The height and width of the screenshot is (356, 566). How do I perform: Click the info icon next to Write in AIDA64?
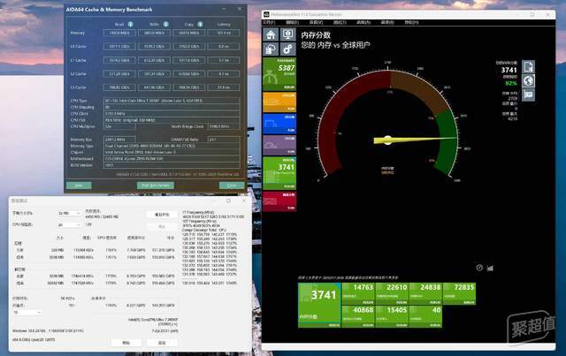pyautogui.click(x=165, y=24)
